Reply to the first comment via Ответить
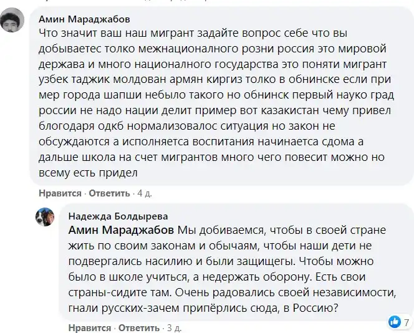414x333 pixels. 108,194
